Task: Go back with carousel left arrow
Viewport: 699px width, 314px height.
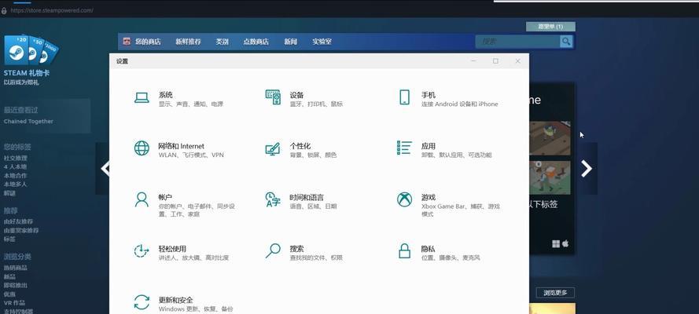Action: pos(104,168)
